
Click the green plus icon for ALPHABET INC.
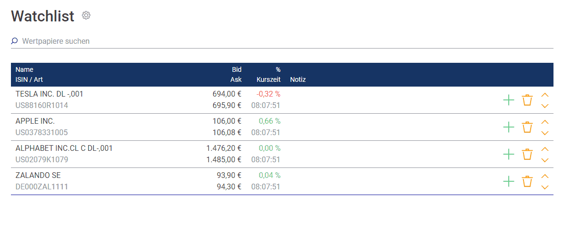coord(508,154)
